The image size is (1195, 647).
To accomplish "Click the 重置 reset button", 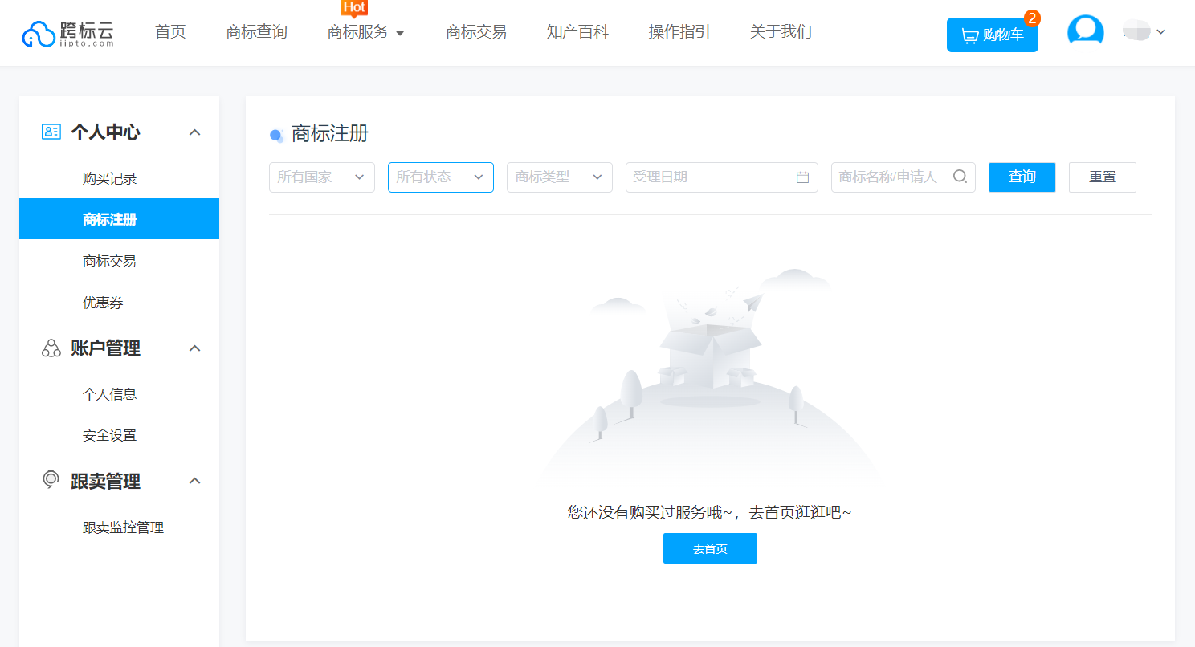I will 1102,177.
